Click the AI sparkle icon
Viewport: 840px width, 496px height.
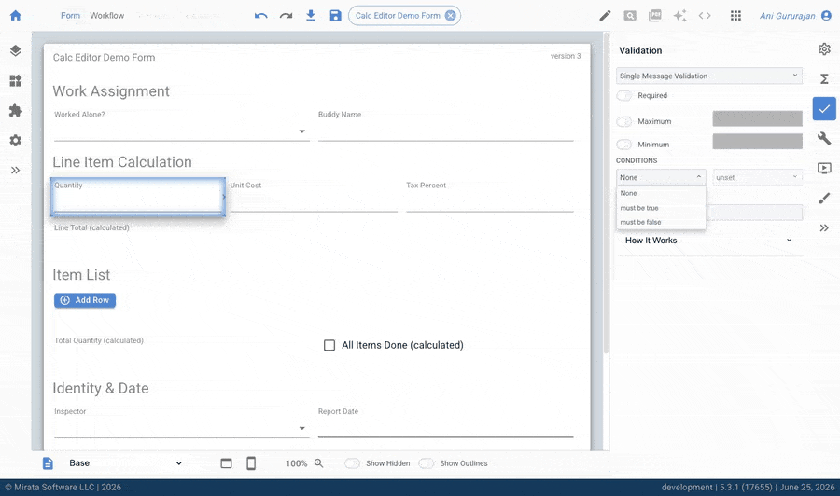tap(679, 16)
